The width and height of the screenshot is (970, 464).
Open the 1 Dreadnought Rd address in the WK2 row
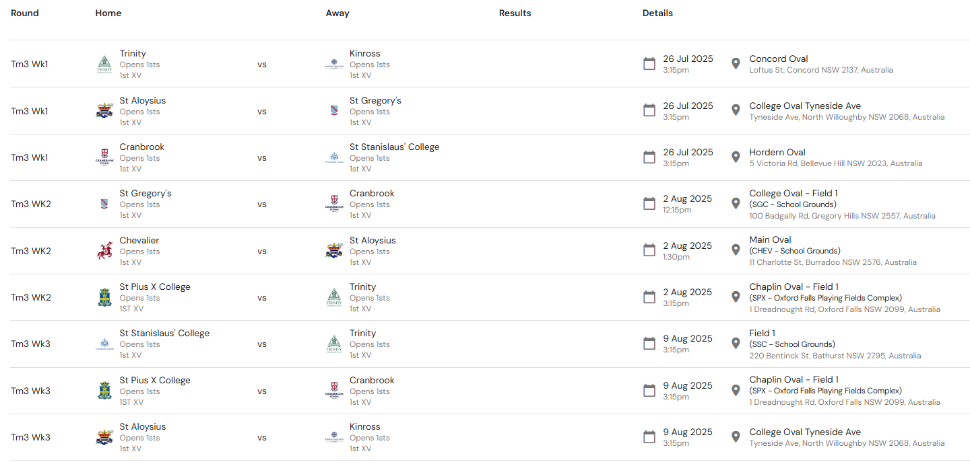[x=844, y=309]
